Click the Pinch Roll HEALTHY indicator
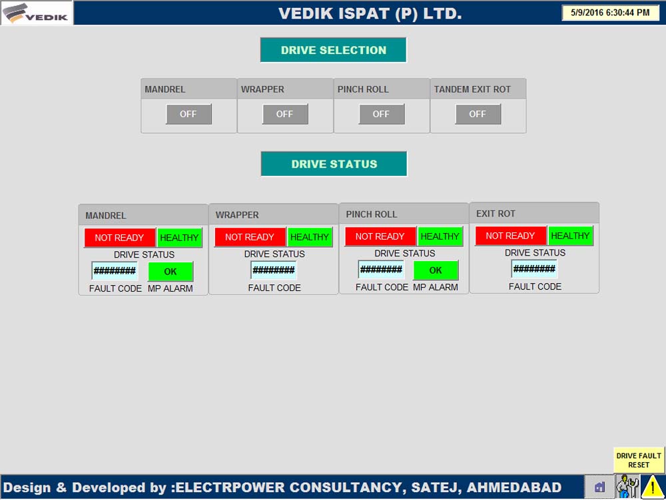Viewport: 666px width, 500px height. pyautogui.click(x=440, y=236)
